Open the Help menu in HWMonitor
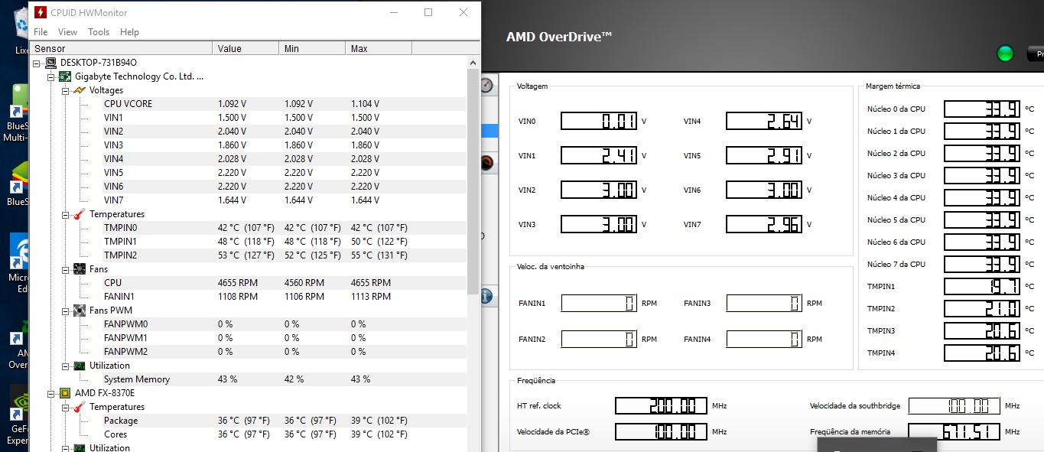Image resolution: width=1044 pixels, height=452 pixels. click(x=129, y=32)
